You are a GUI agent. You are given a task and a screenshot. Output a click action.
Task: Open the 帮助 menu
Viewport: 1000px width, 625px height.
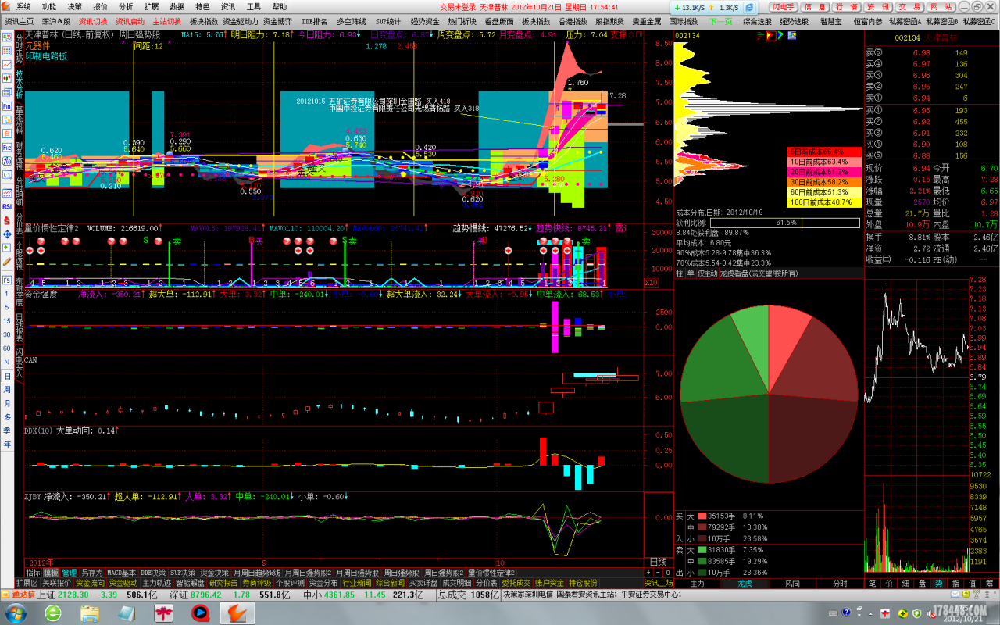279,6
